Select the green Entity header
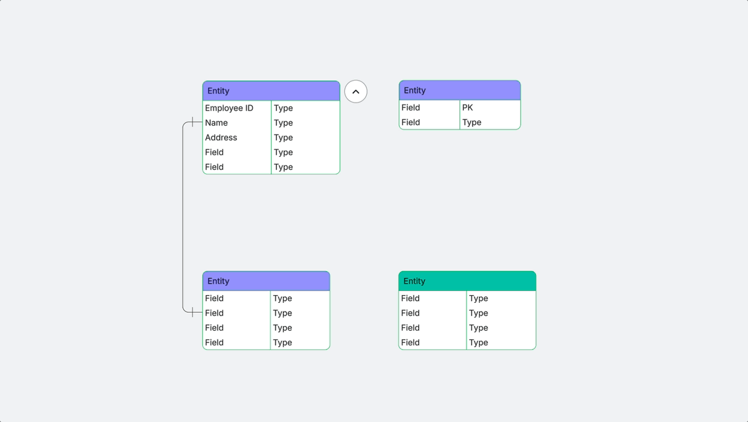Screen dimensions: 748x422 (x=467, y=281)
